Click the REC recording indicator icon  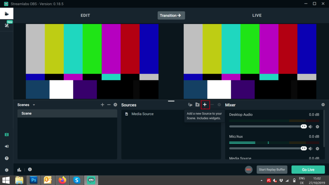[x=249, y=170]
